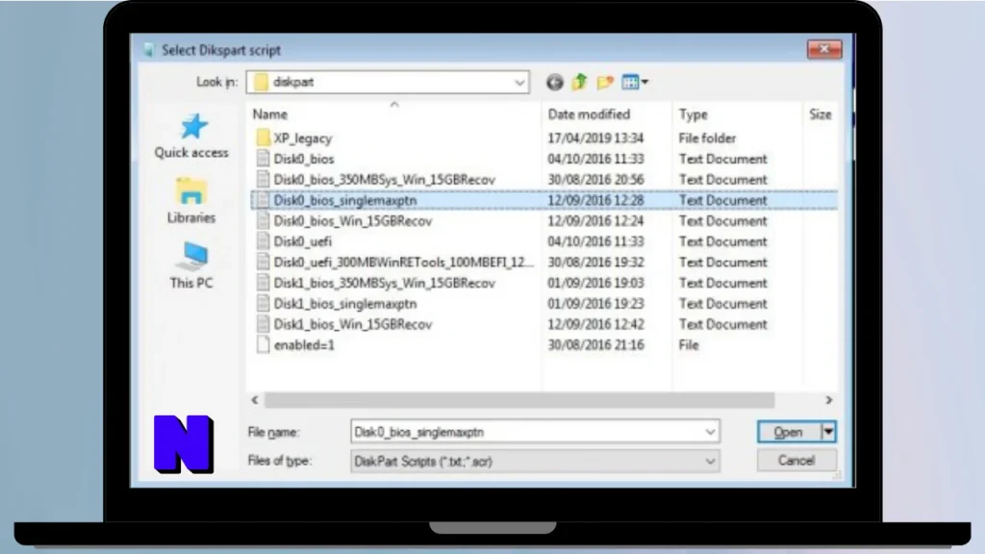Select the Disk0_uefi file name
985x554 pixels.
click(x=303, y=241)
